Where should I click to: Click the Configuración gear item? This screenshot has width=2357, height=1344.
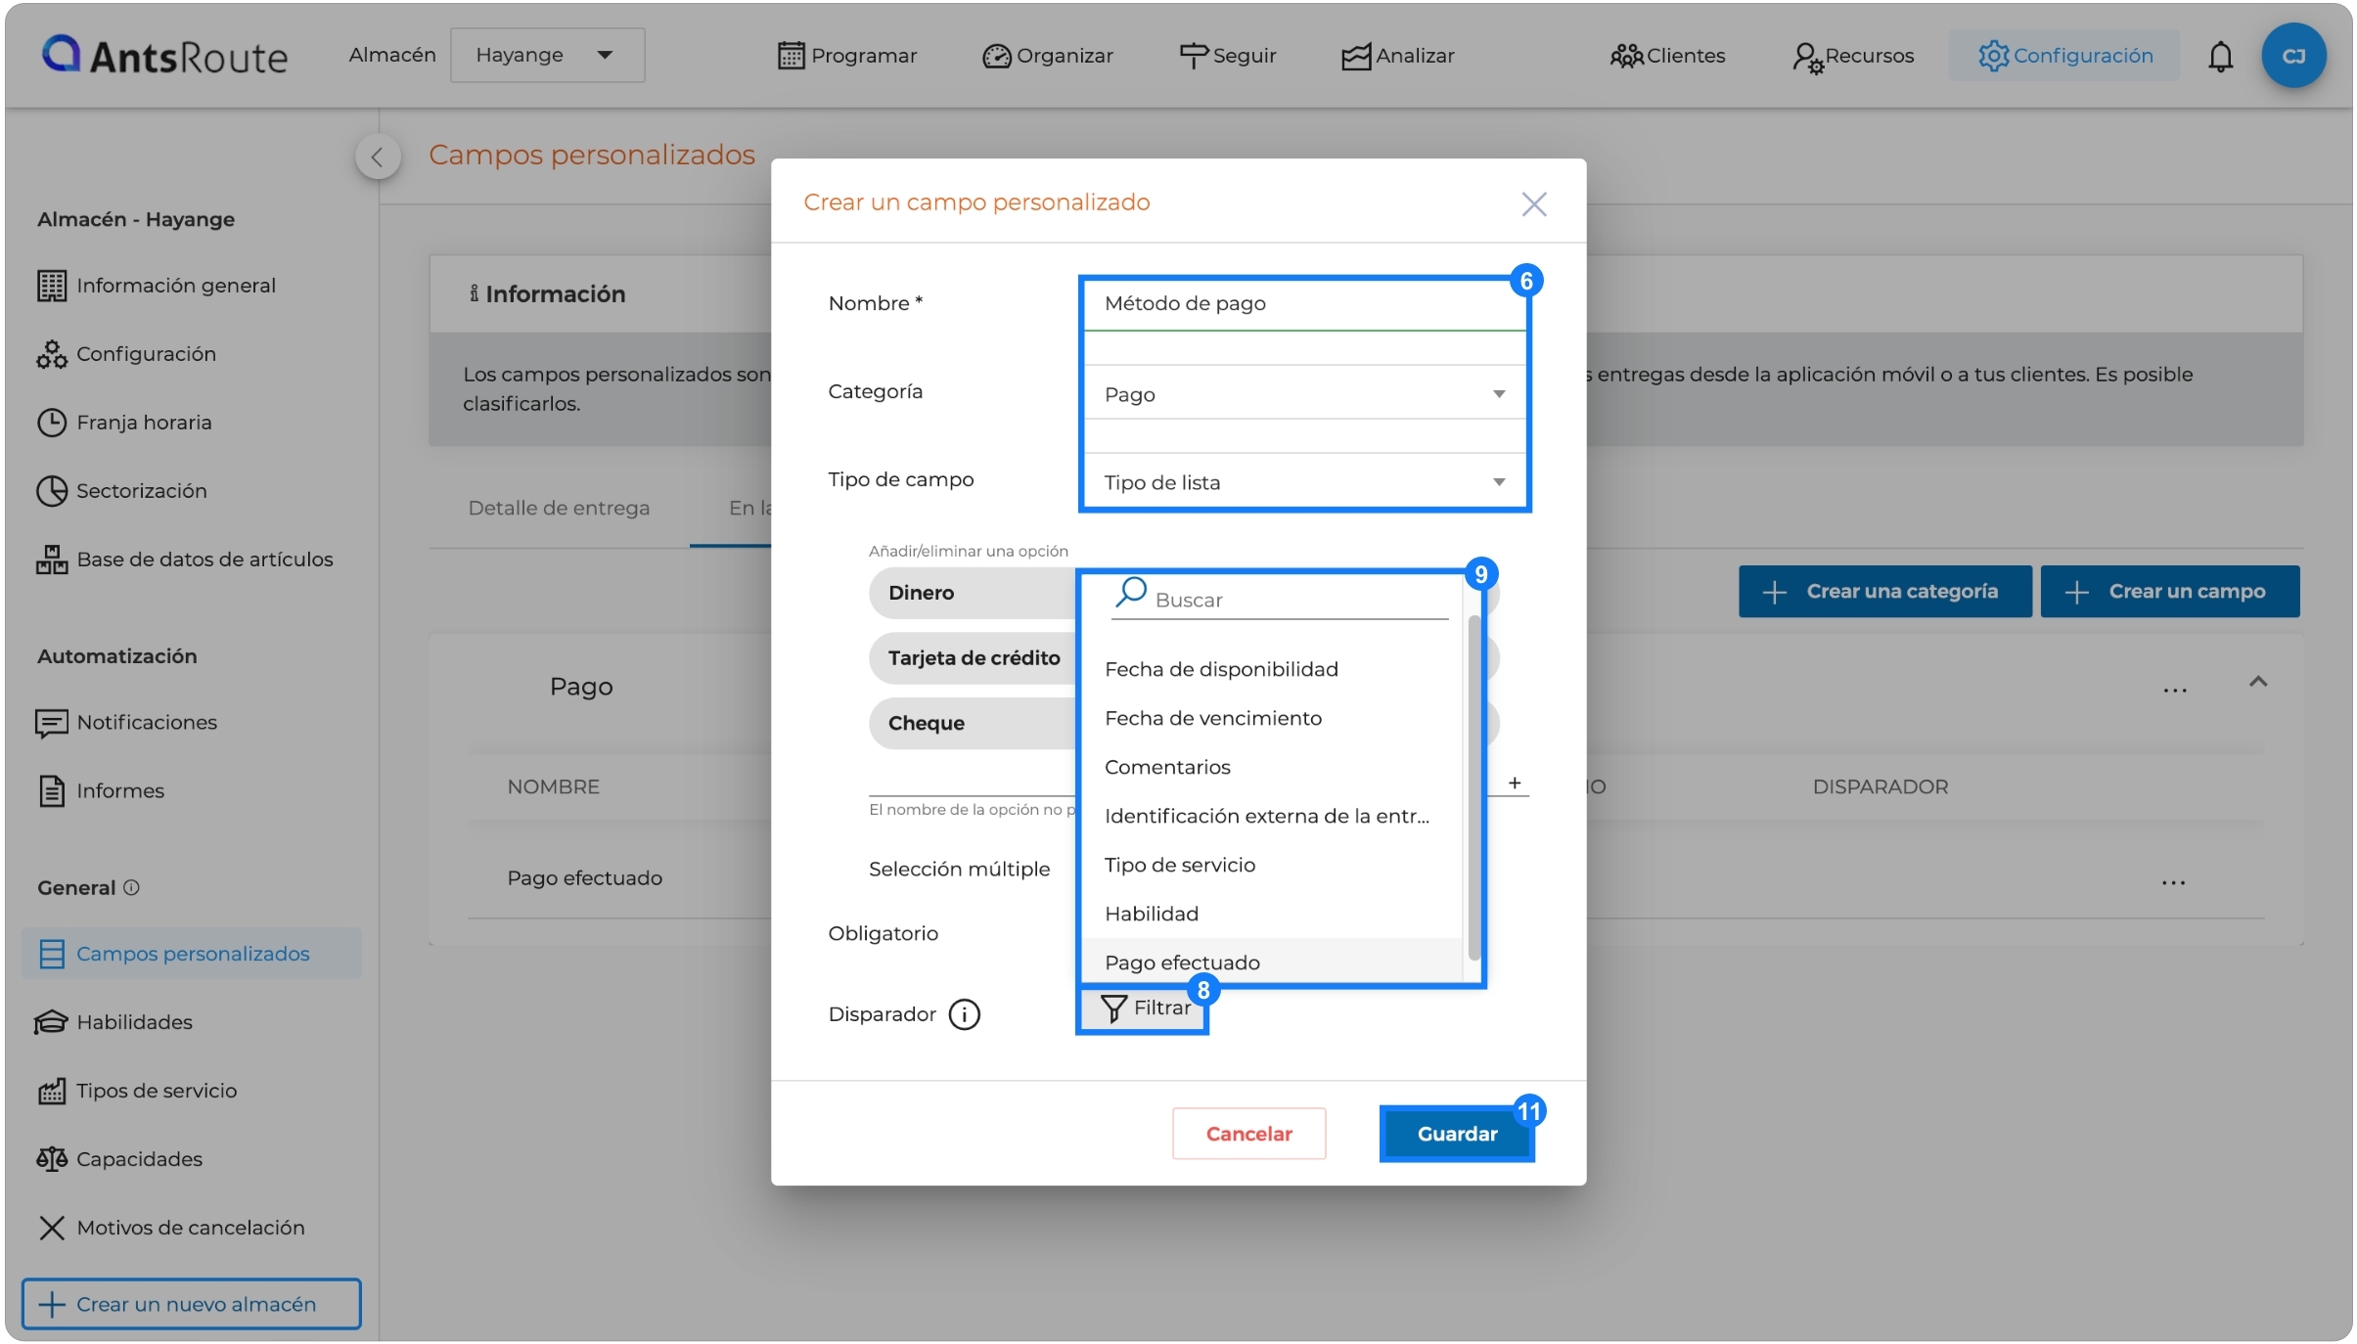2064,56
